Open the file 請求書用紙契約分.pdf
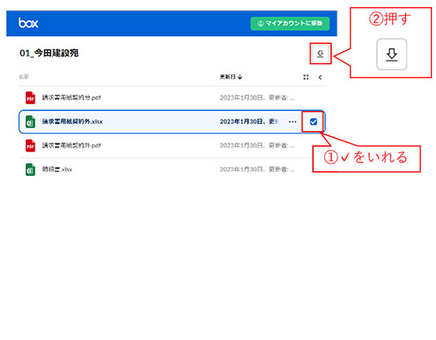The height and width of the screenshot is (340, 436). 72,98
